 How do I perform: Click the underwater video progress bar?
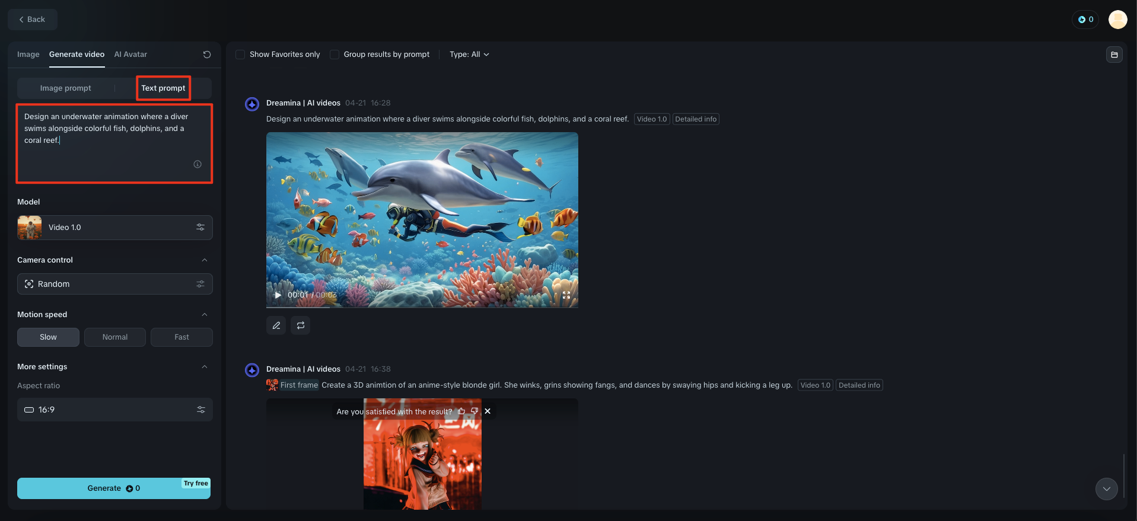tap(422, 307)
